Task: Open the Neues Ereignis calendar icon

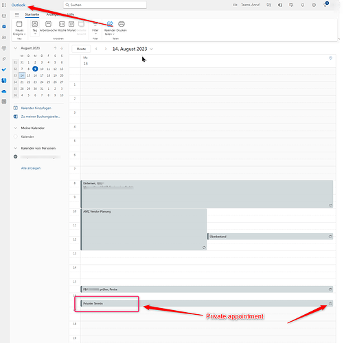Action: (x=19, y=24)
